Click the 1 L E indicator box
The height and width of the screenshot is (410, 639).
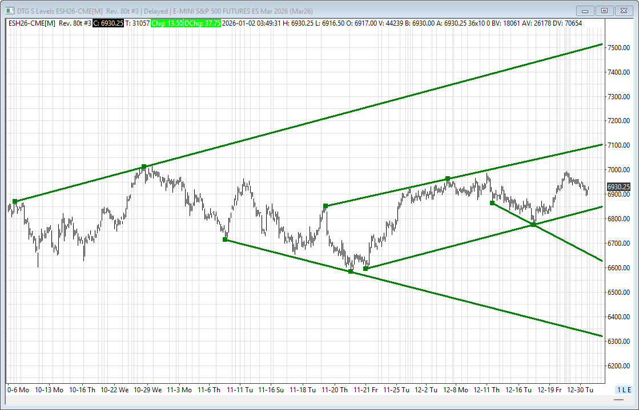624,389
